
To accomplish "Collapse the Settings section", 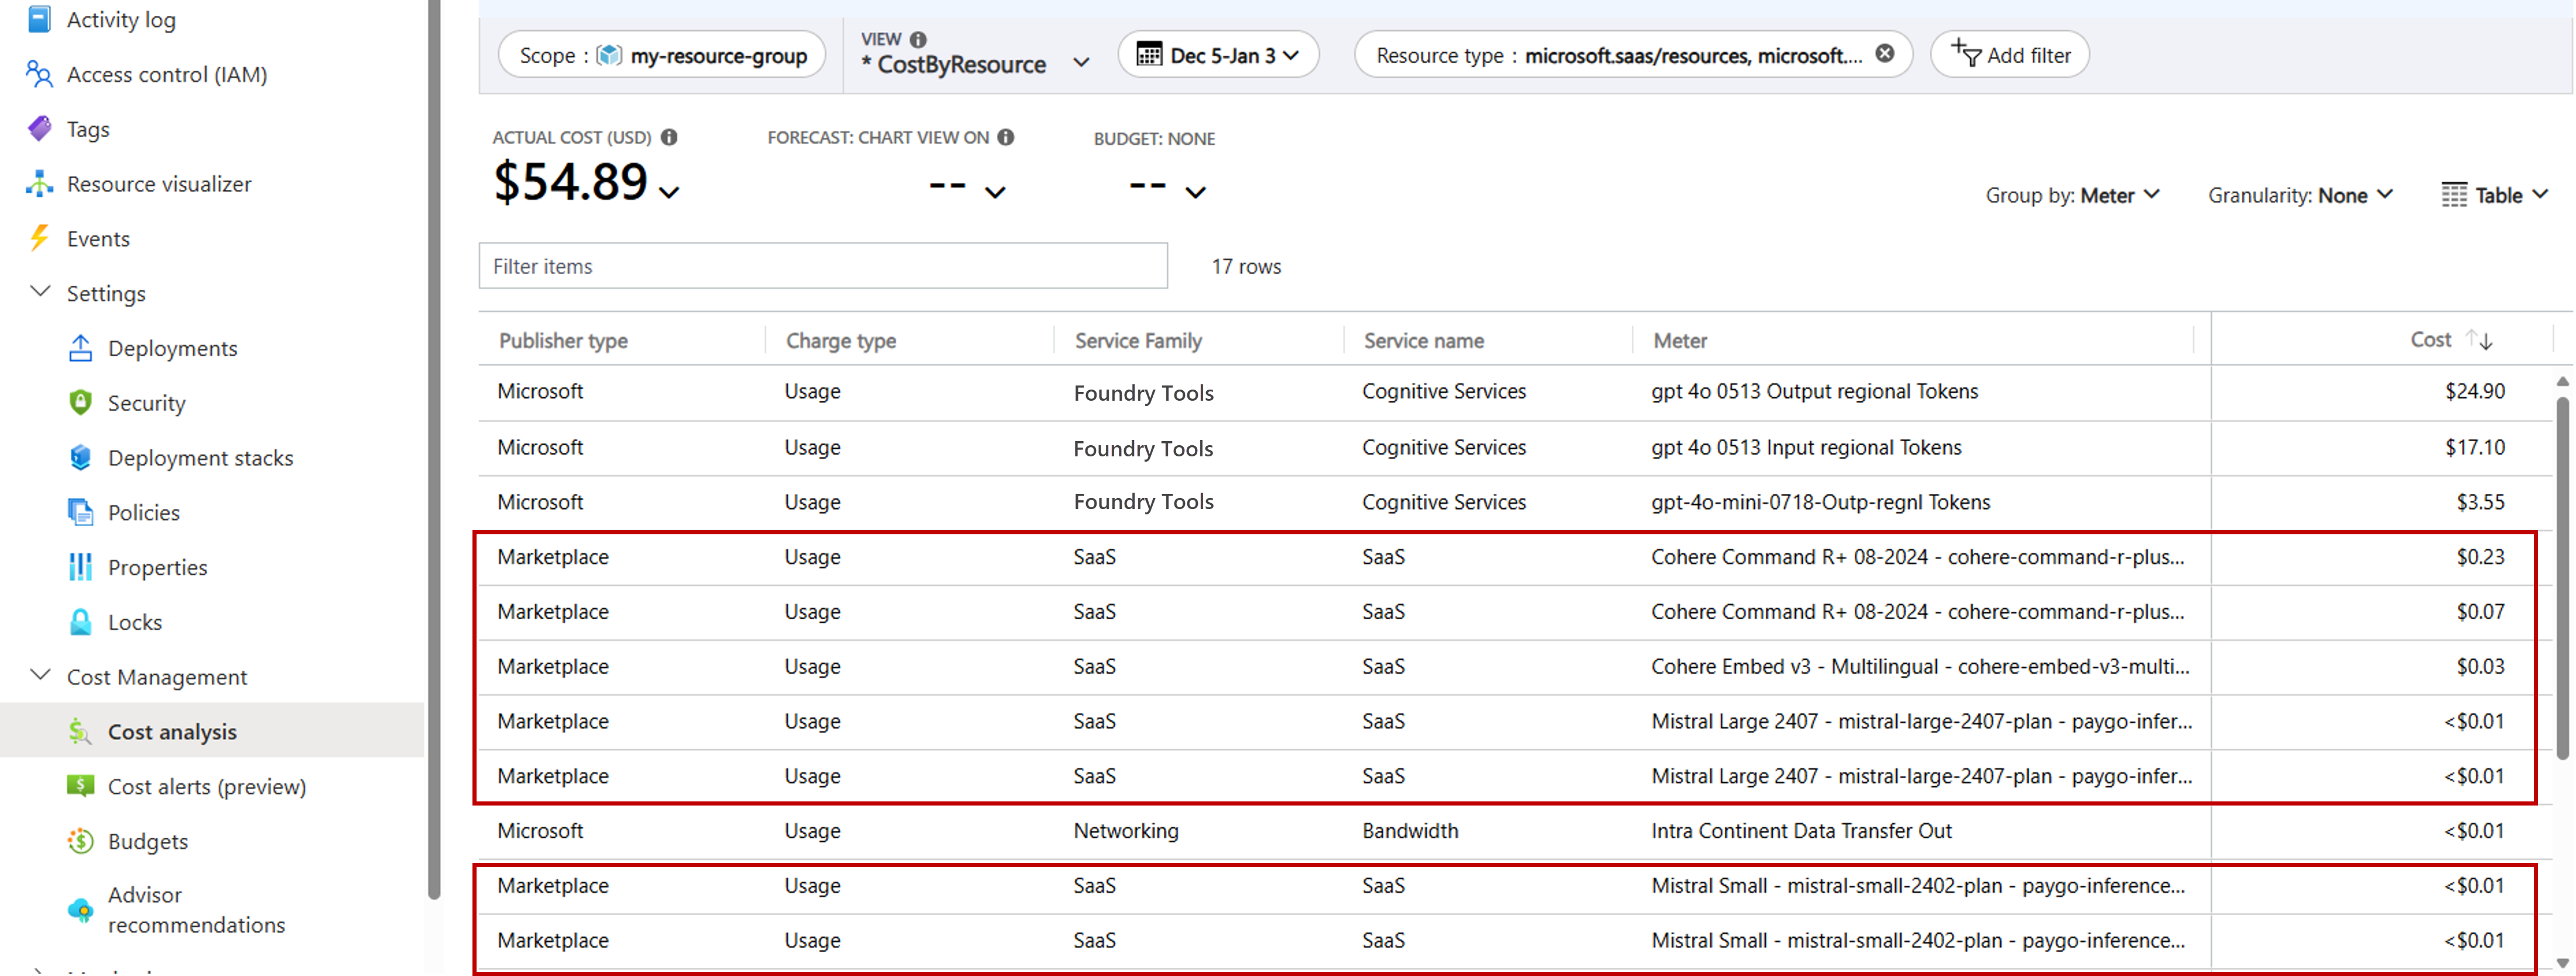I will tap(40, 292).
